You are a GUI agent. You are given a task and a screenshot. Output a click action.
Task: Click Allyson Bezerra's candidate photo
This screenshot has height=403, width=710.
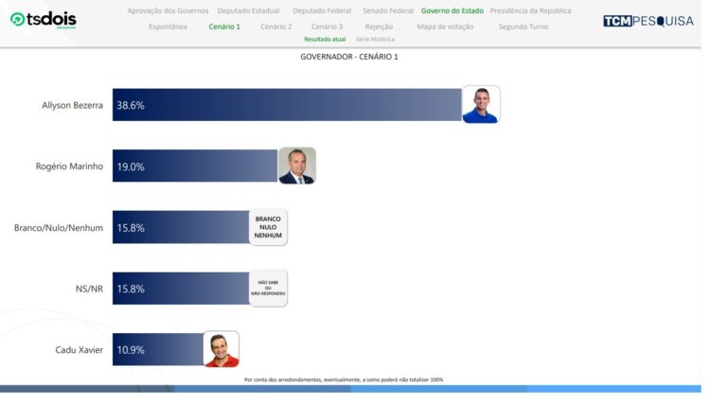(x=481, y=105)
